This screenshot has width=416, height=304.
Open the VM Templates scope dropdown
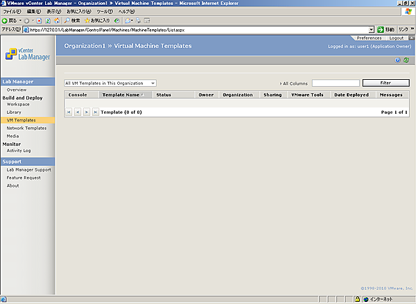click(110, 83)
